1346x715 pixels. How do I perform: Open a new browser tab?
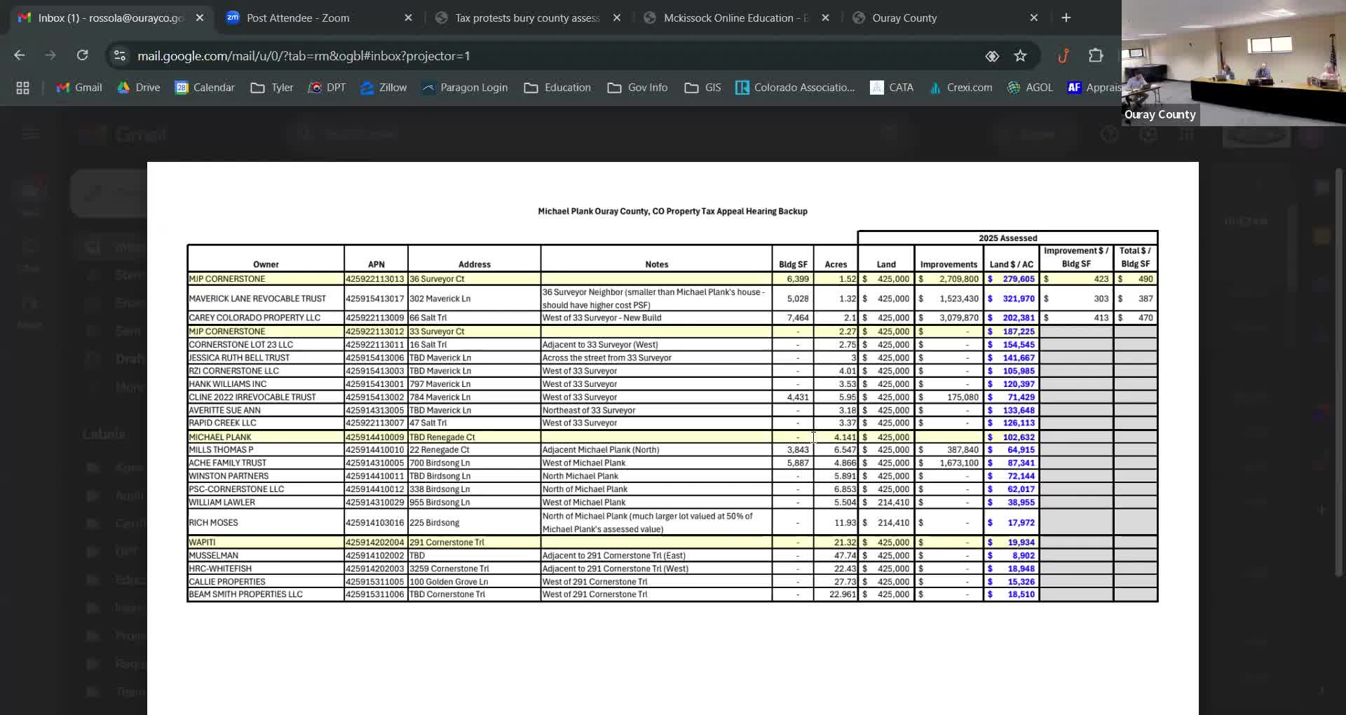1066,18
